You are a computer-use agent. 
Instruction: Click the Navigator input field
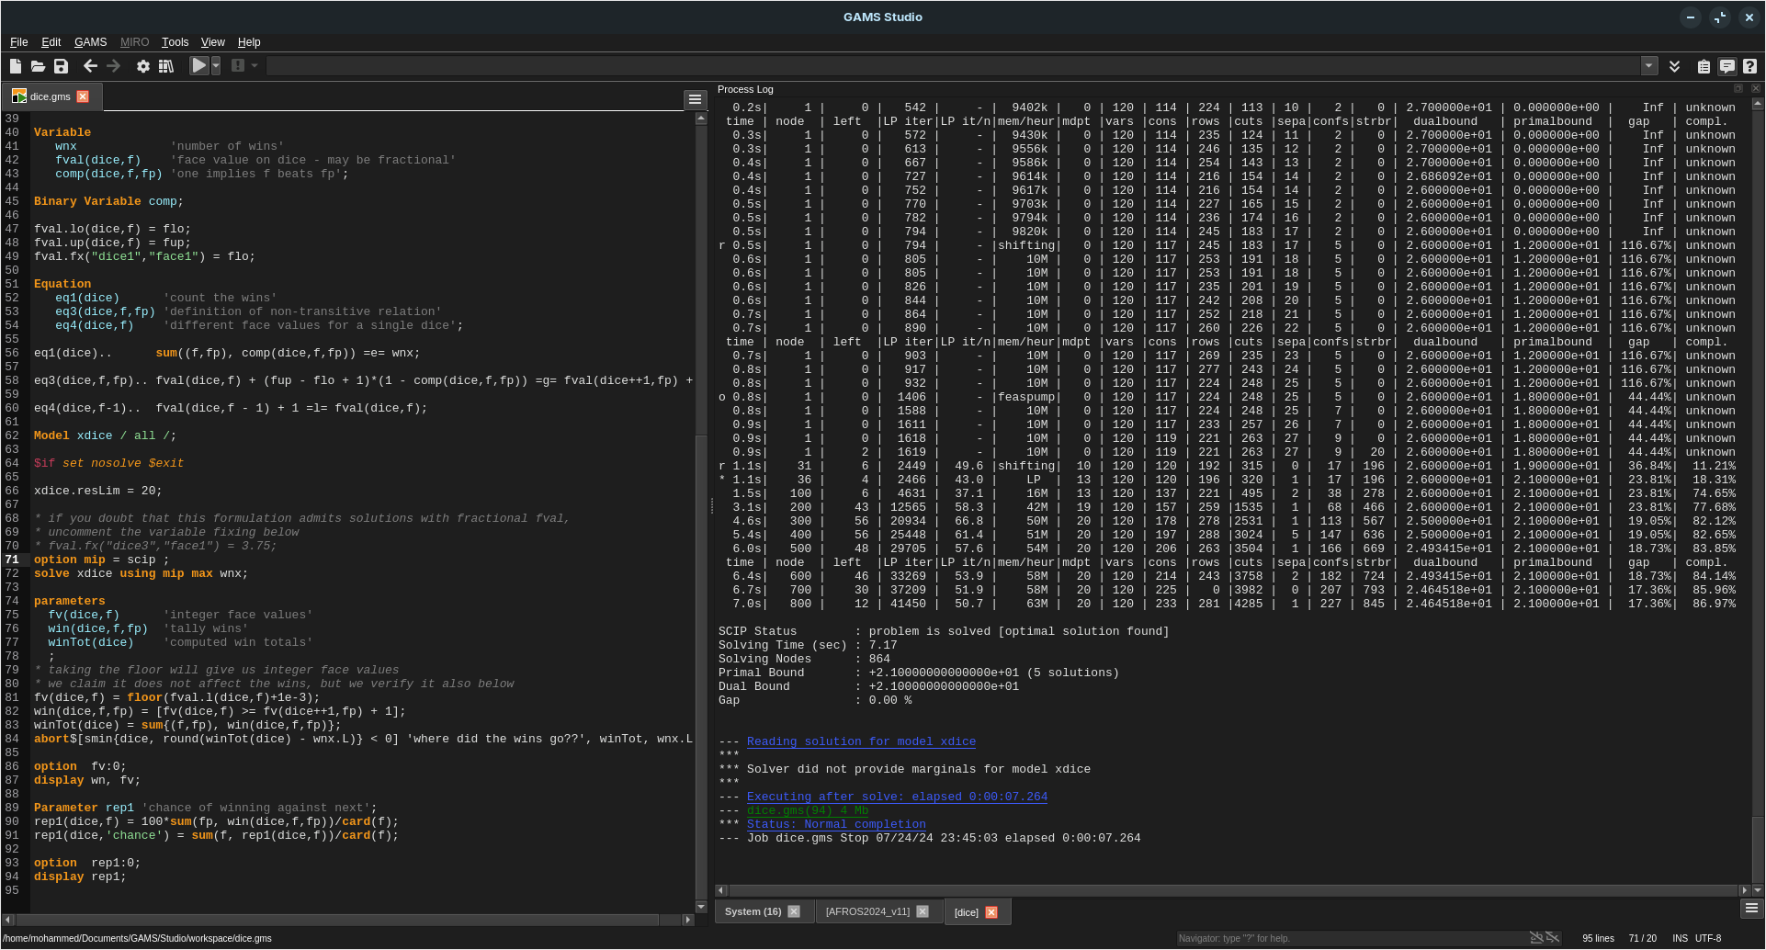click(1351, 938)
